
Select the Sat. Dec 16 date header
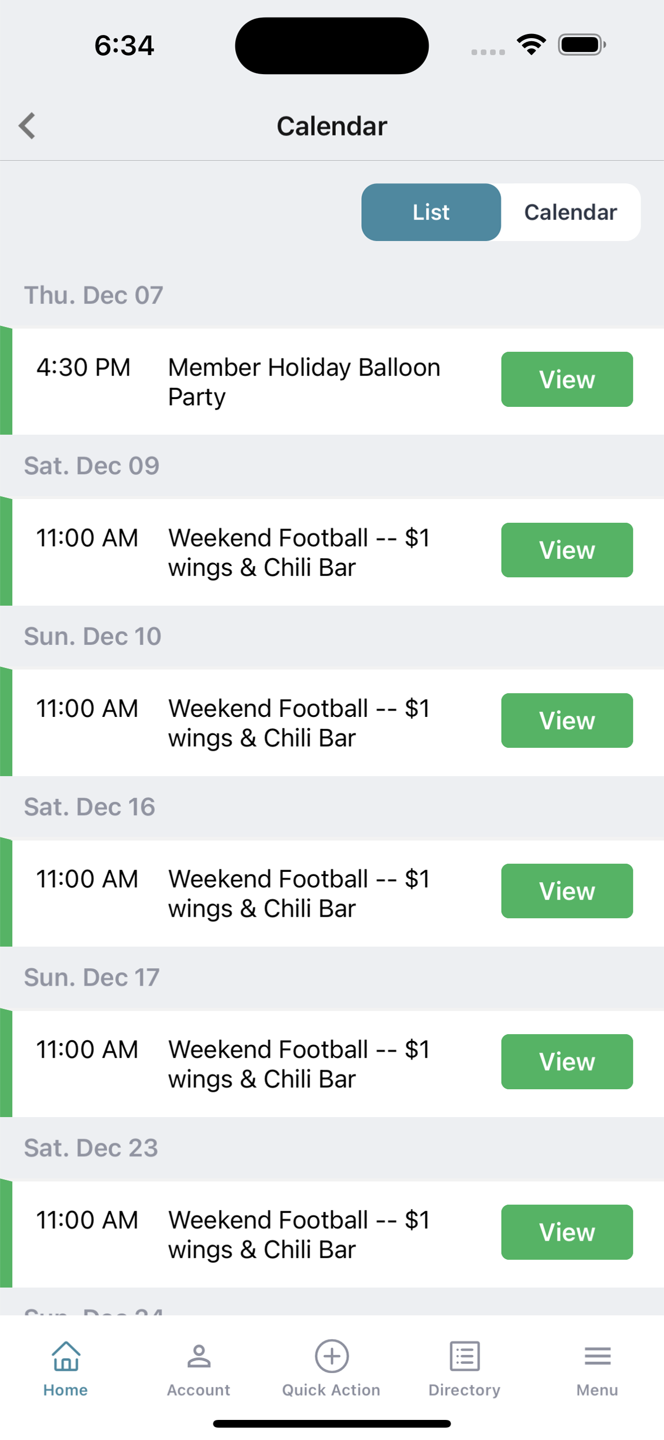coord(90,807)
